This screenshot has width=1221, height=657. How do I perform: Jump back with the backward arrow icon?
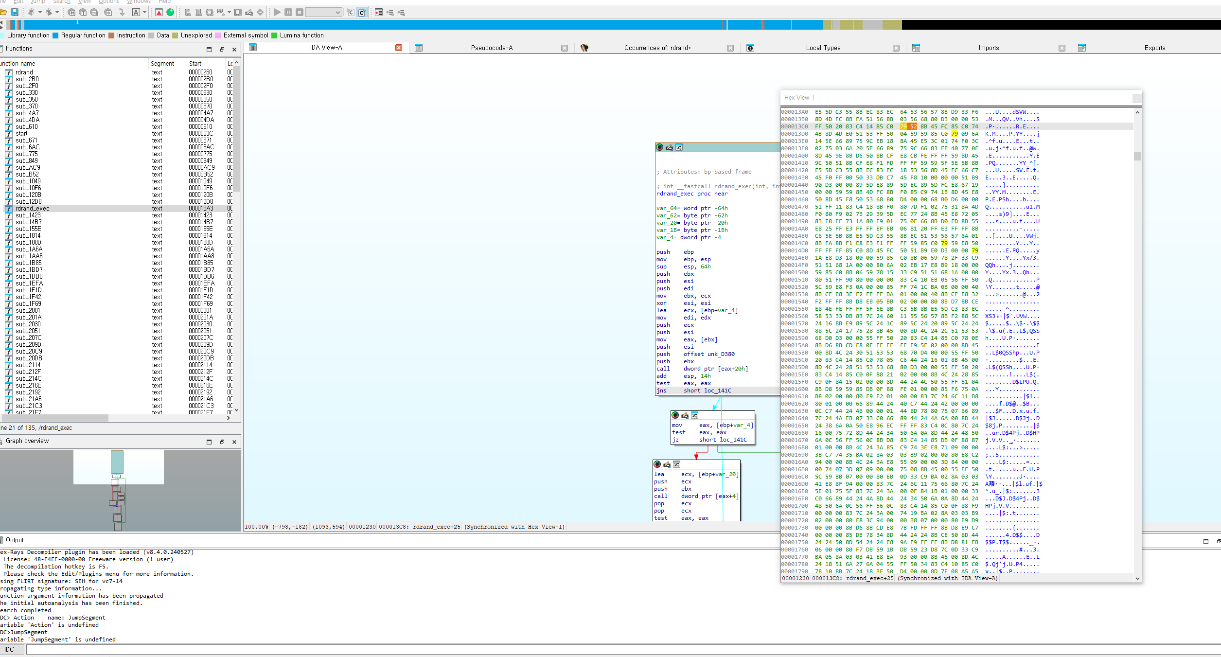pyautogui.click(x=31, y=12)
